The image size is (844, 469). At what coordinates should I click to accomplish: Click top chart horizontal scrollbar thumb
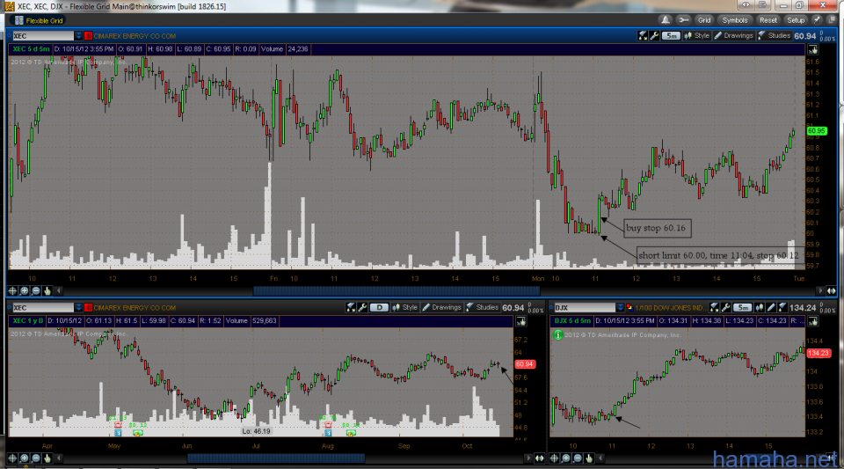pyautogui.click(x=397, y=290)
